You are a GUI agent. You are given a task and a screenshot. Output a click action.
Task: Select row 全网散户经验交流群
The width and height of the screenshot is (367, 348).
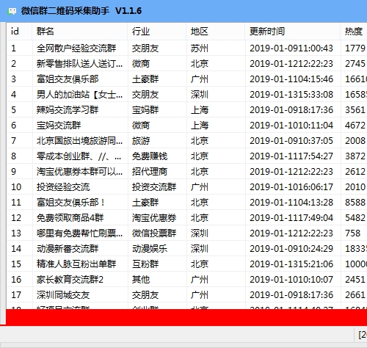pos(186,48)
